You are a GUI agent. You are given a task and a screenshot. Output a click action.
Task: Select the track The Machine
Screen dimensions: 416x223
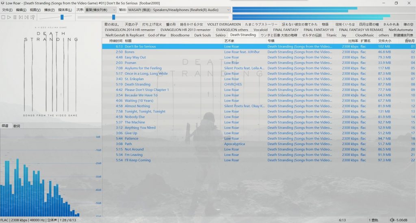pos(259,122)
